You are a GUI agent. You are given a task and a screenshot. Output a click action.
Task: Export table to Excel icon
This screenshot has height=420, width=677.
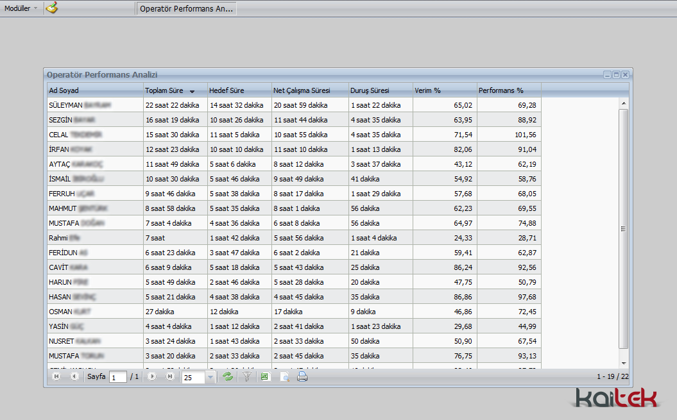coord(265,377)
